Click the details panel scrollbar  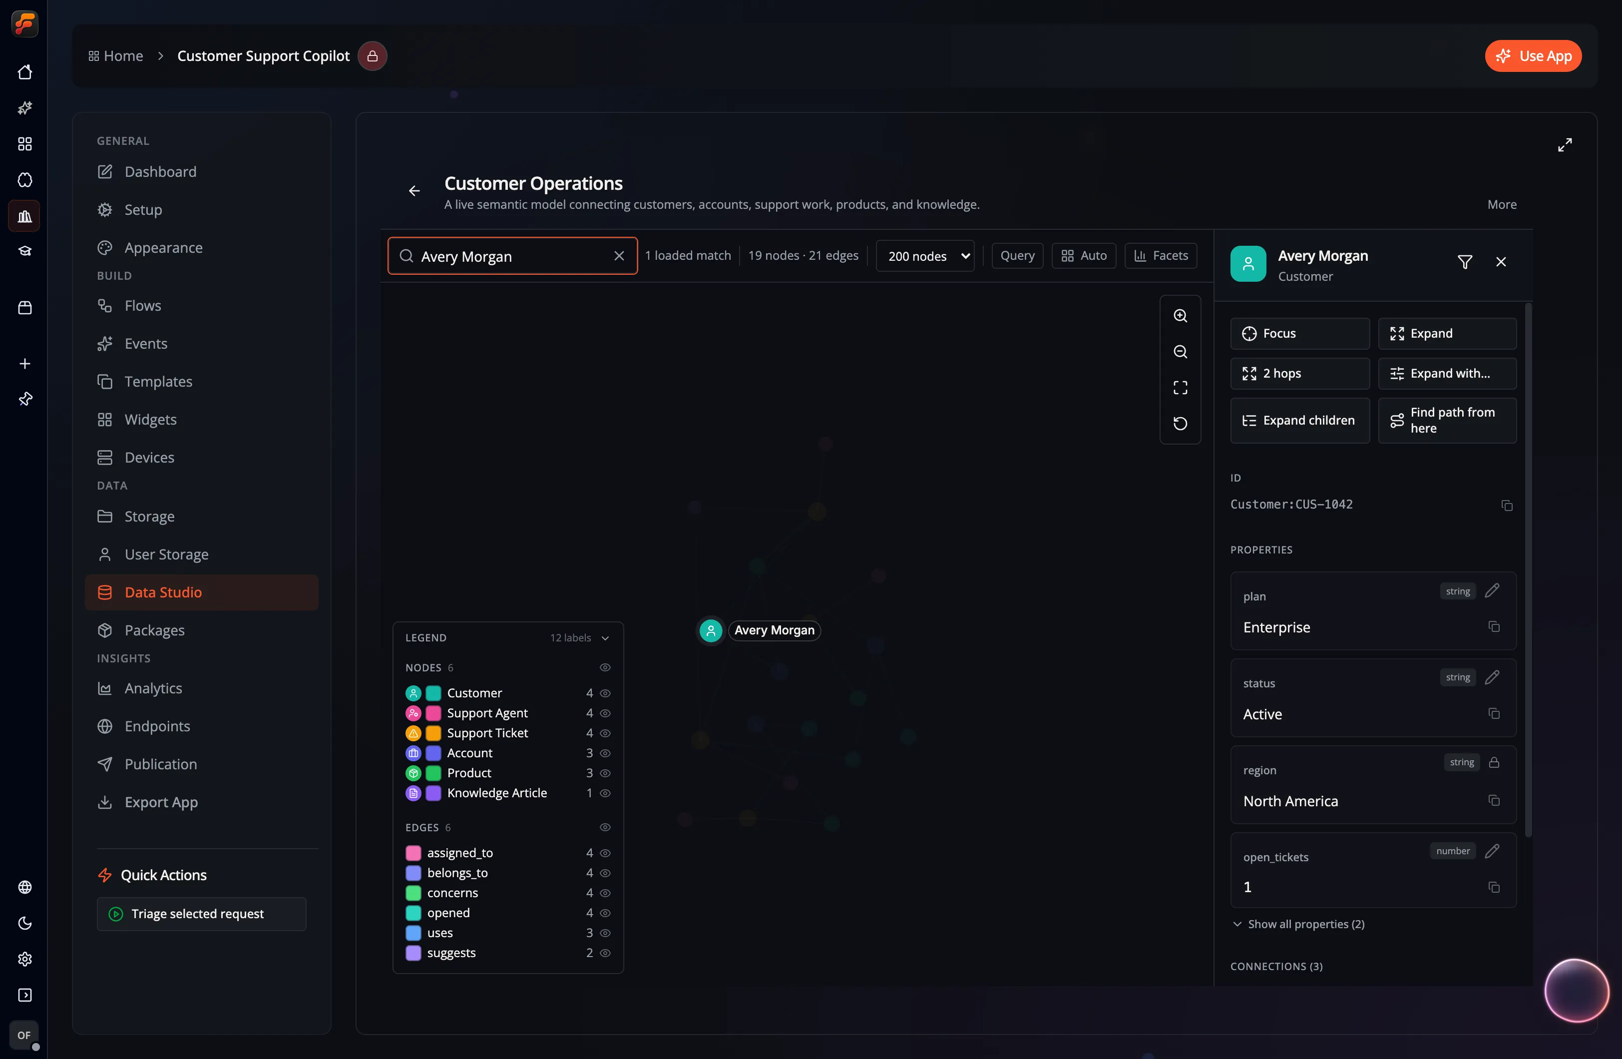(1529, 570)
